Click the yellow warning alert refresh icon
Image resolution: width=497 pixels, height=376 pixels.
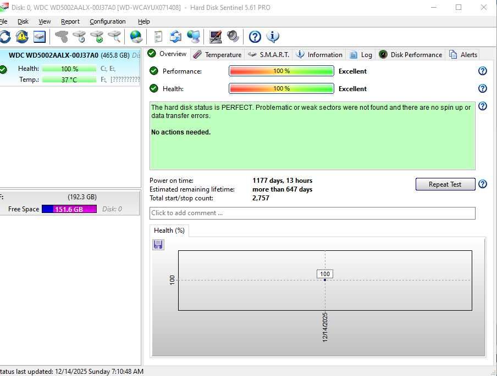(x=22, y=37)
